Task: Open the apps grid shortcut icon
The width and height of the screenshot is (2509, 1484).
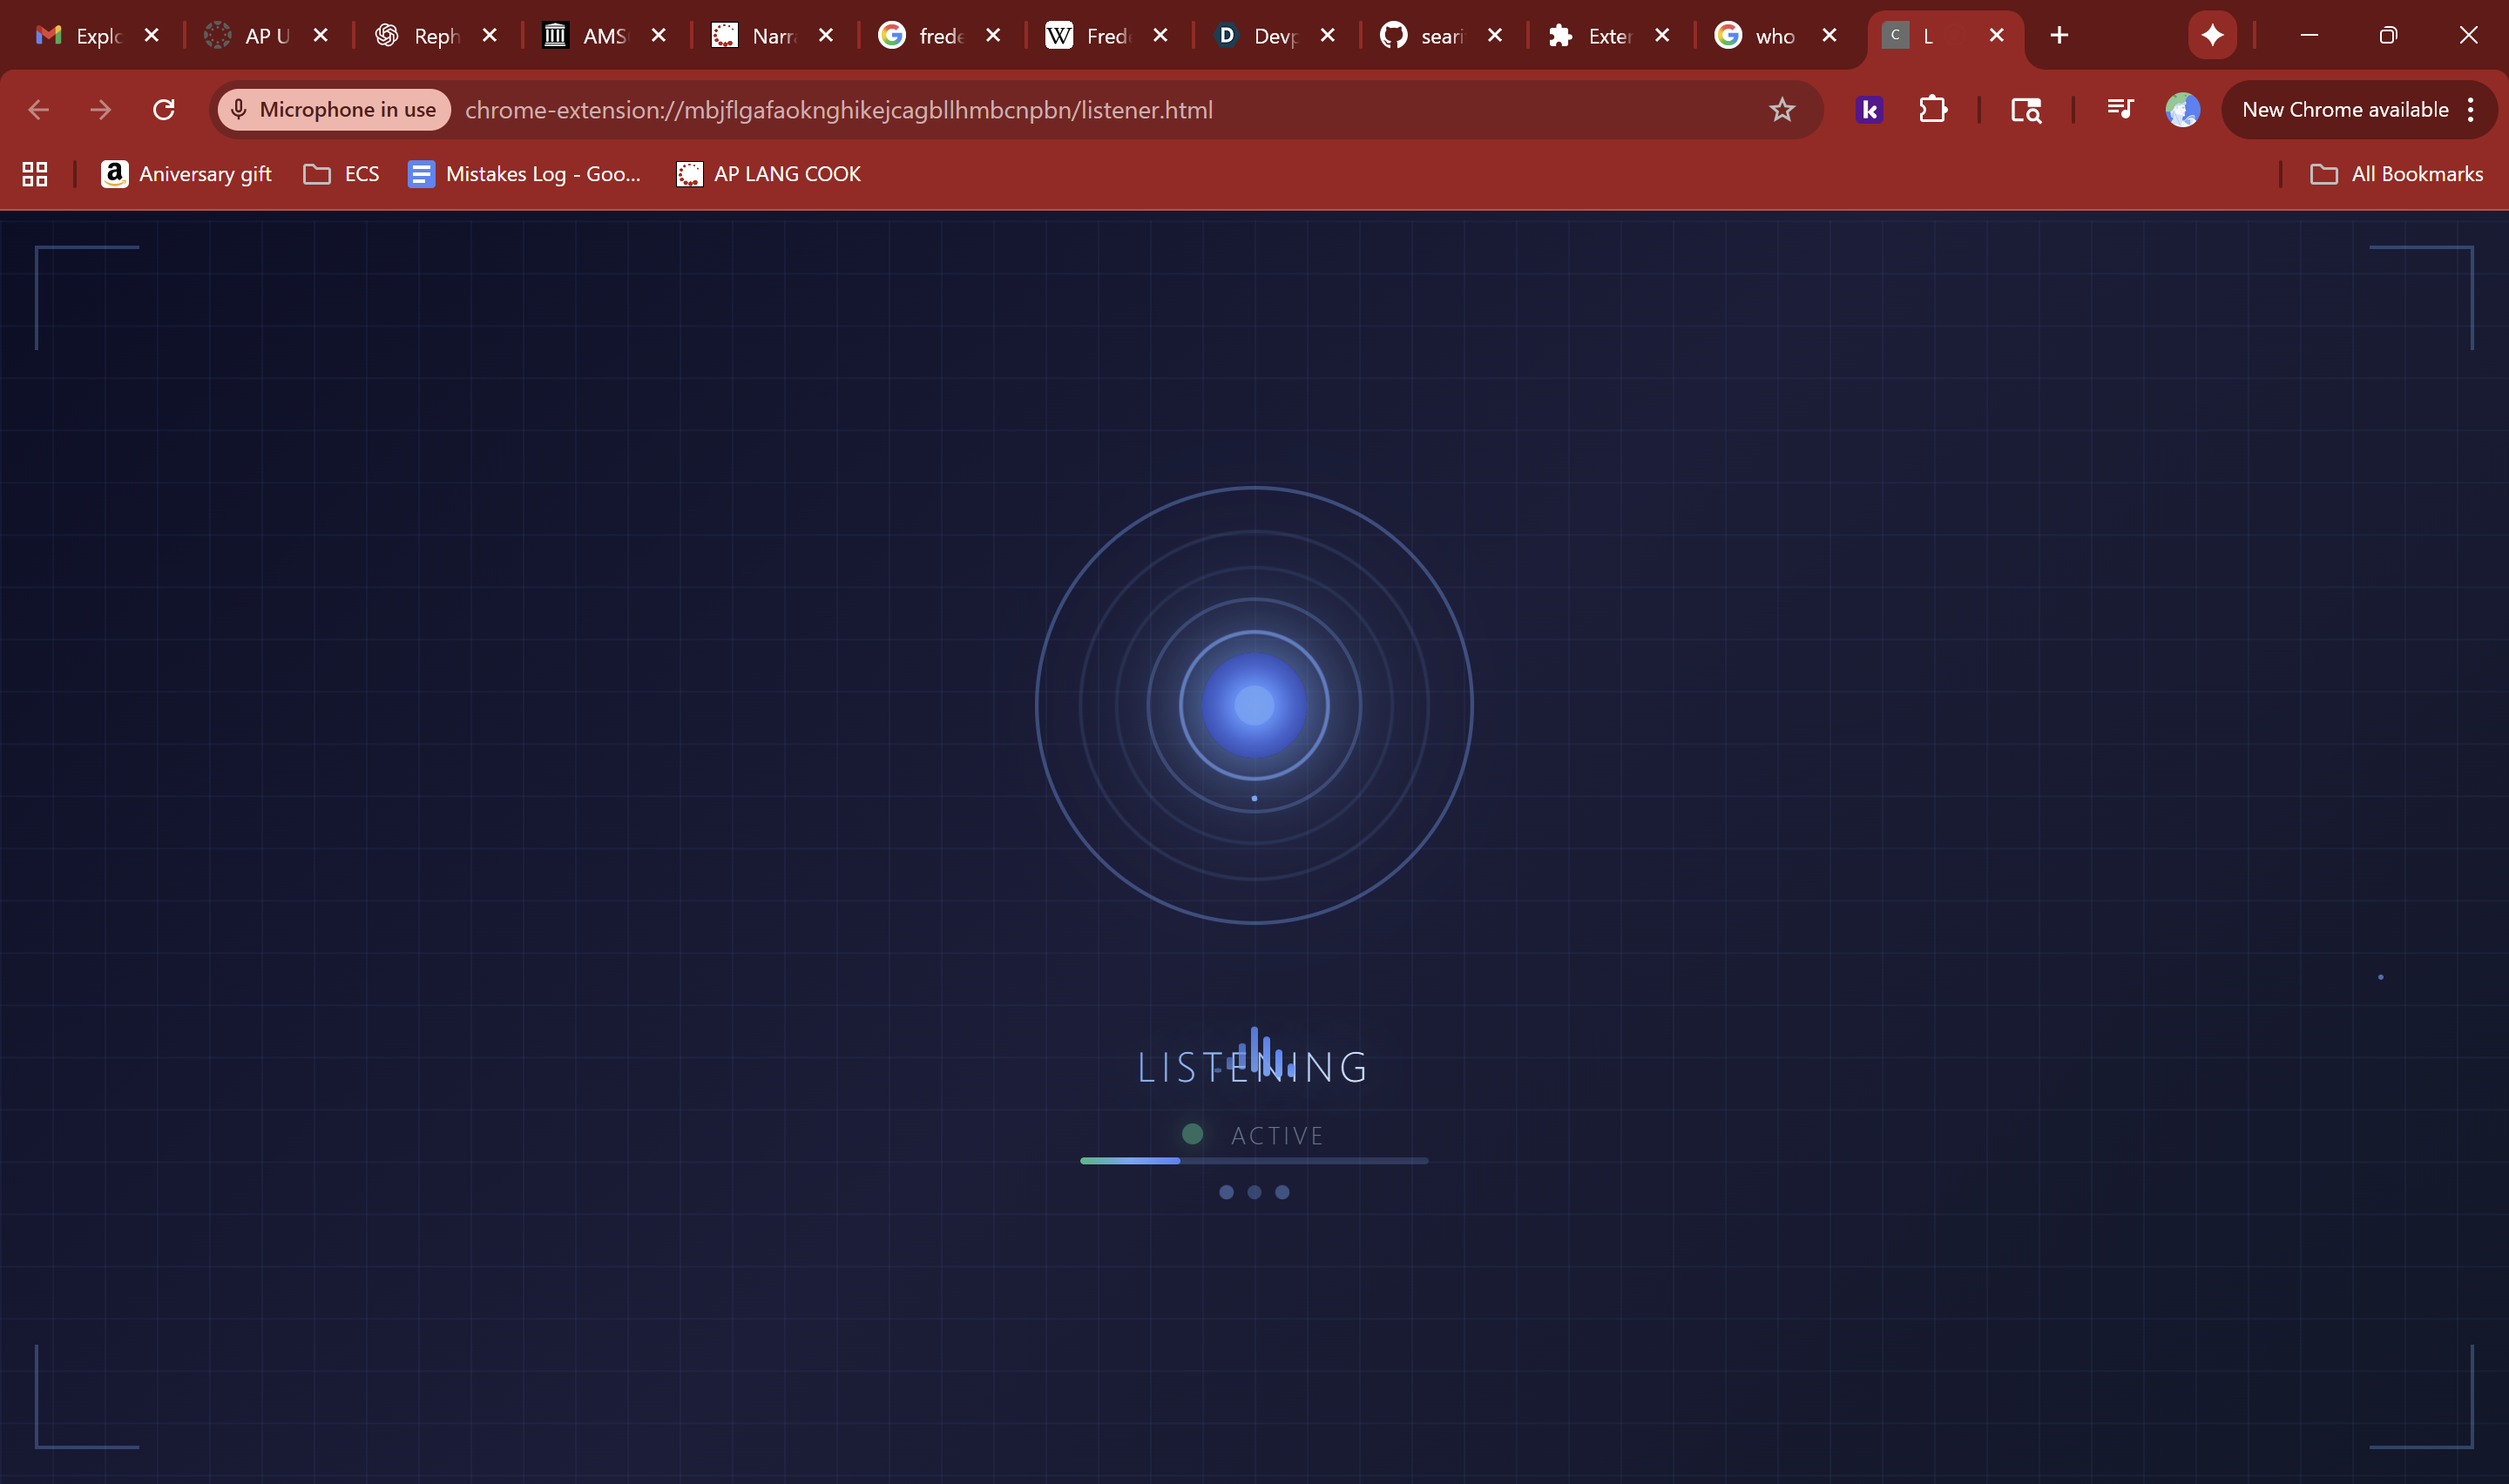Action: (35, 174)
